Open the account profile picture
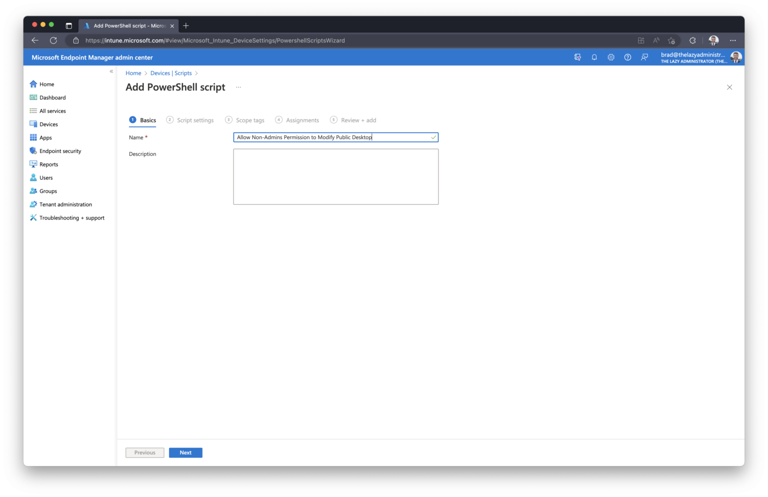This screenshot has height=497, width=768. tap(735, 57)
